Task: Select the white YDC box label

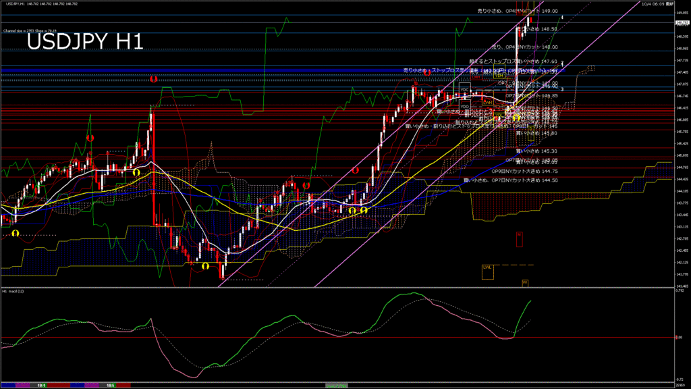Action: (x=464, y=89)
